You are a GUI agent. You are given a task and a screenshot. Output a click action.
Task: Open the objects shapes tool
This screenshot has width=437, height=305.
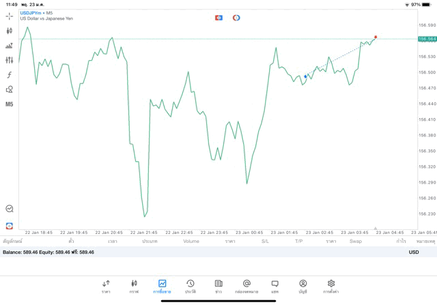9,89
